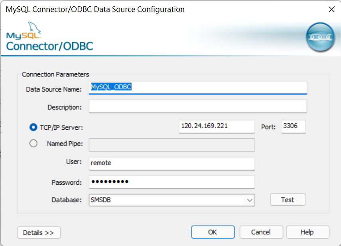Click the User field containing remote
This screenshot has width=341, height=246.
[x=172, y=163]
